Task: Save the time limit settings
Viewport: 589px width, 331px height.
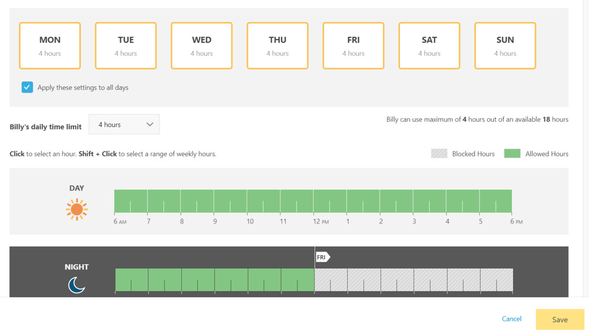Action: (560, 319)
